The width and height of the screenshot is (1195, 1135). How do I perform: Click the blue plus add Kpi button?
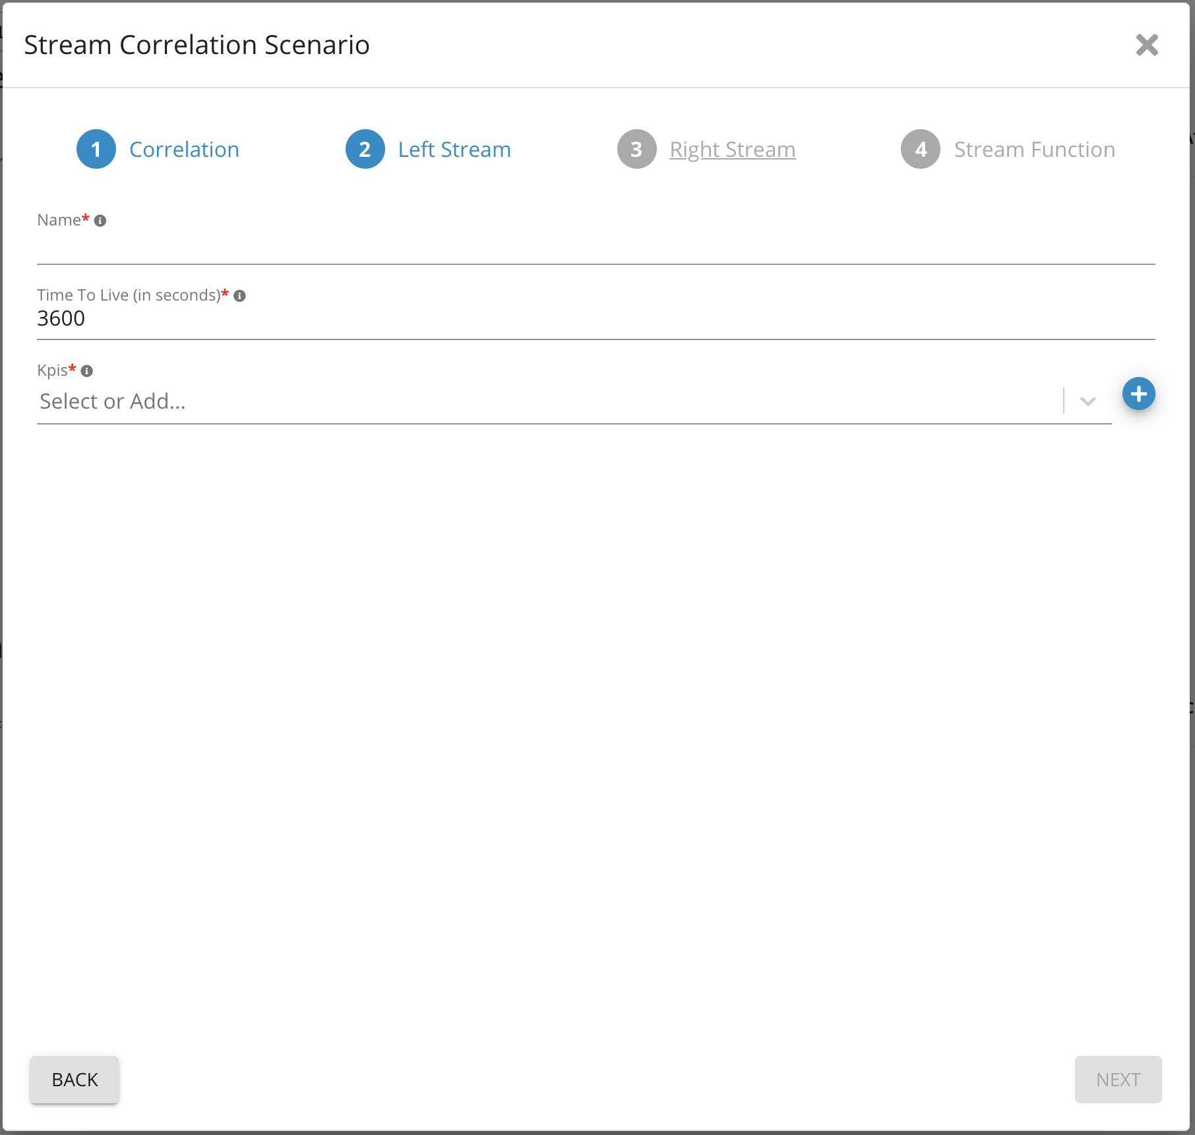coord(1138,394)
